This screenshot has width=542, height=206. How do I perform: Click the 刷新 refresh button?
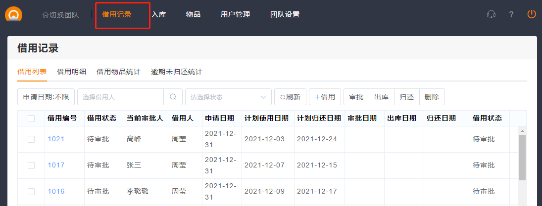(290, 97)
